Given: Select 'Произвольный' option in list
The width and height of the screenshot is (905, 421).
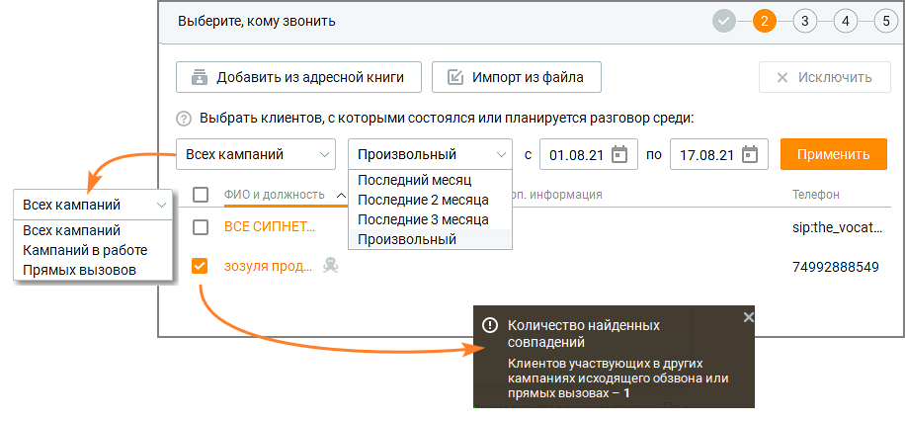Looking at the screenshot, I should point(430,239).
